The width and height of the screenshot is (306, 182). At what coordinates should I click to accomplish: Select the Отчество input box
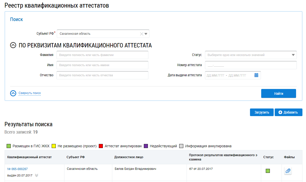(102, 75)
